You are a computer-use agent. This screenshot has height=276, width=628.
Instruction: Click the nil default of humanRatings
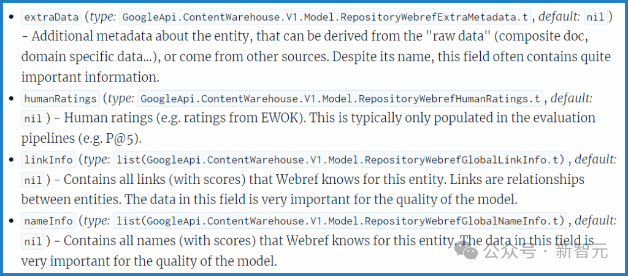coord(33,119)
